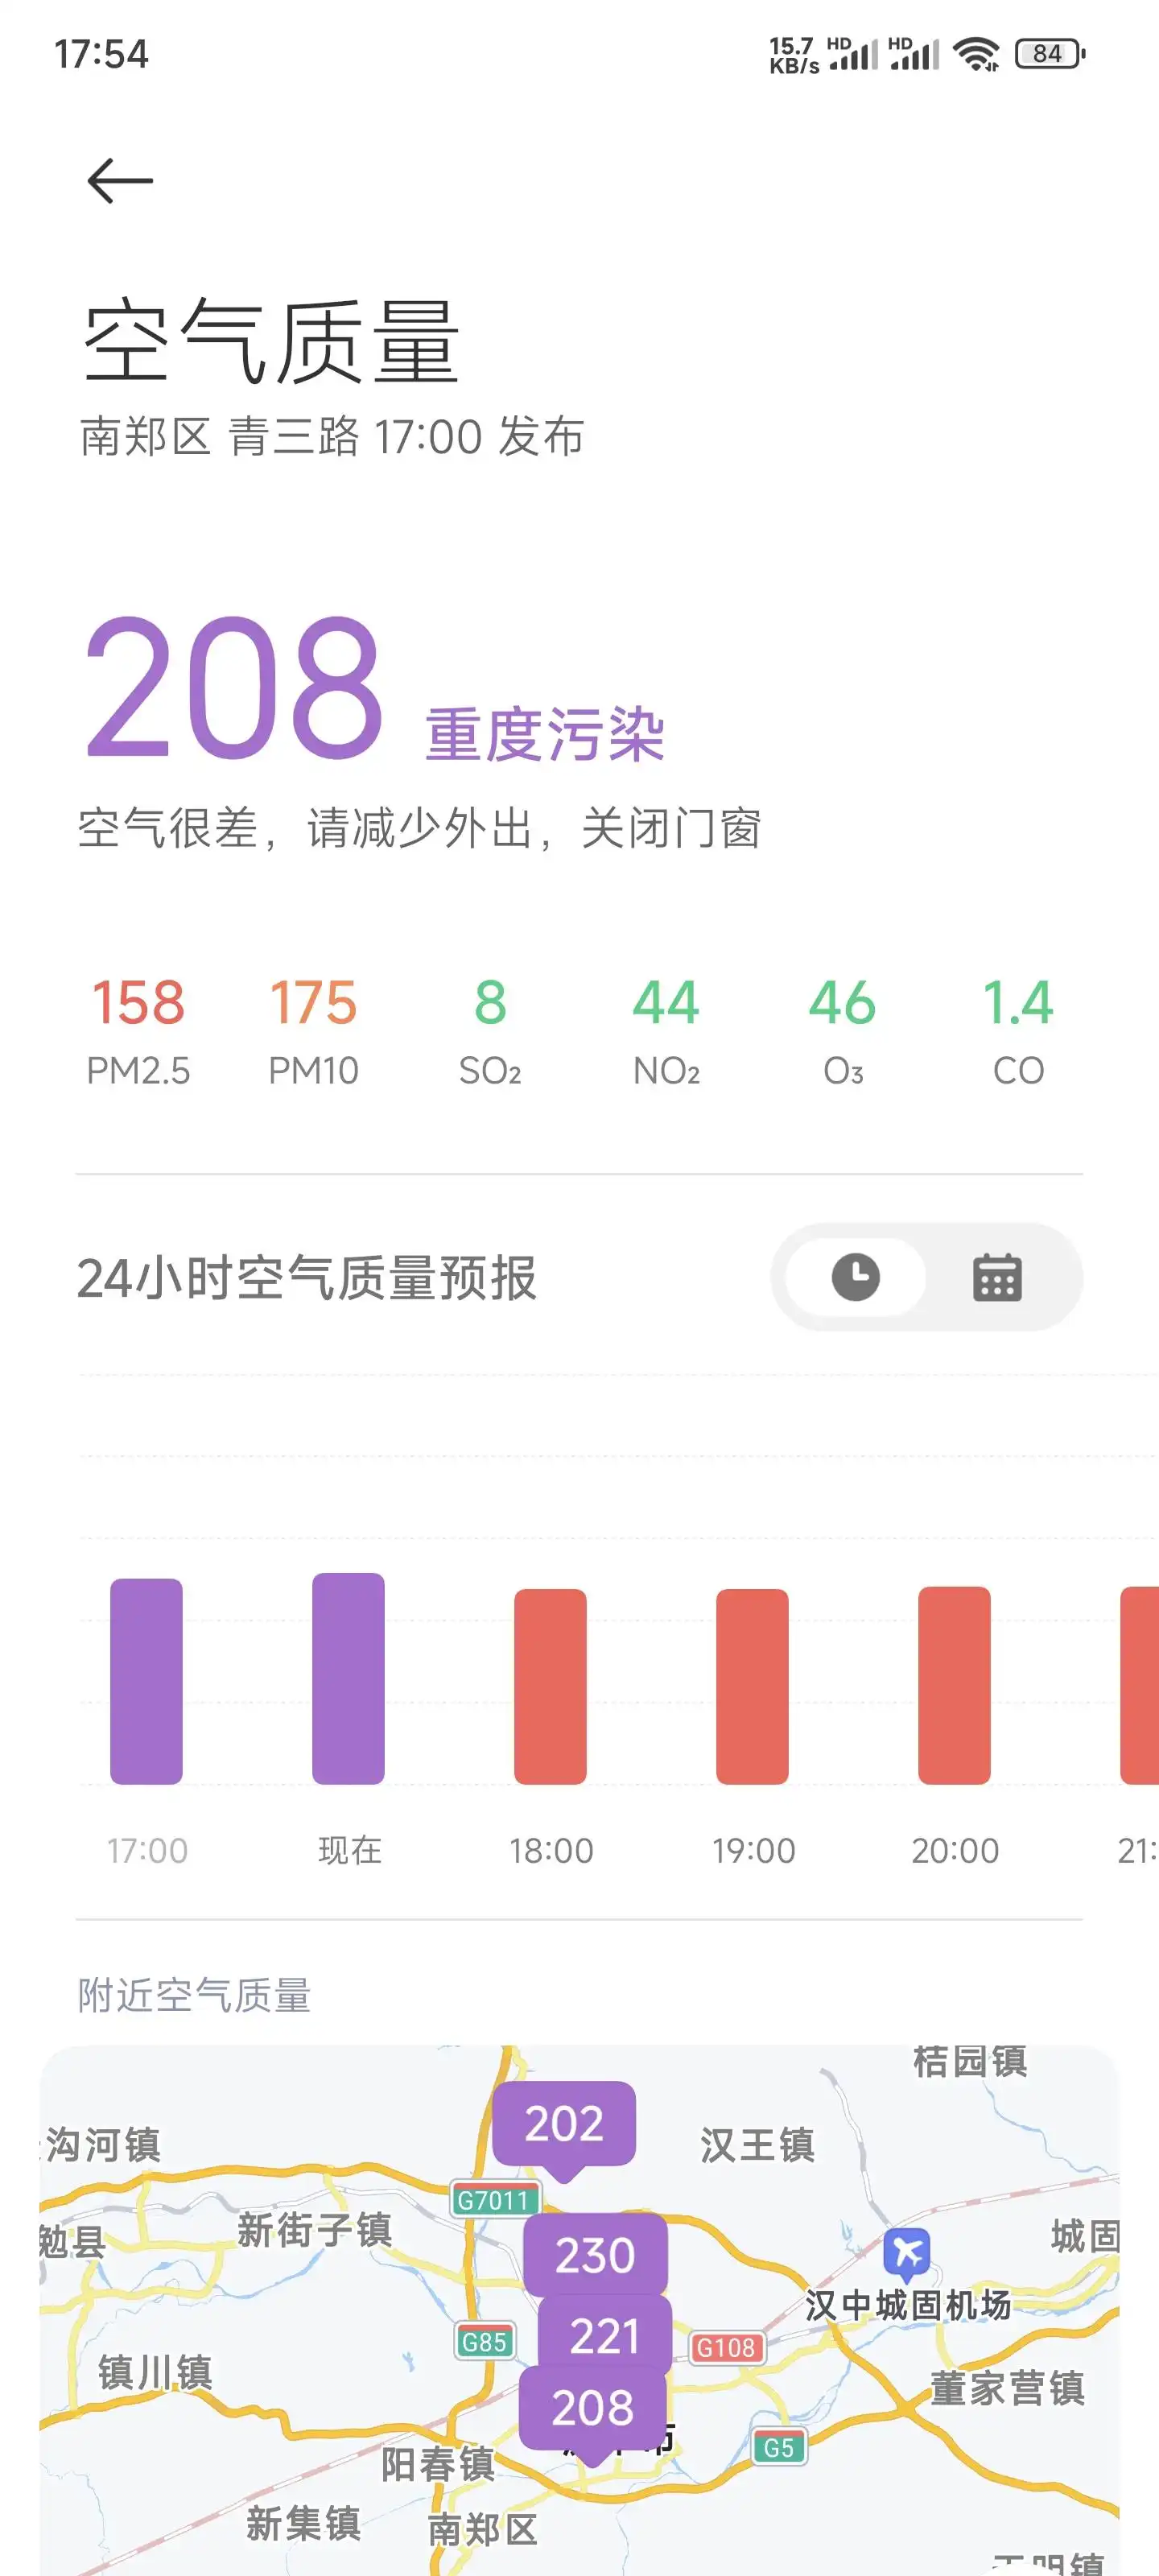Switch to hourly forecast clock toggle
The height and width of the screenshot is (2576, 1159).
tap(855, 1277)
